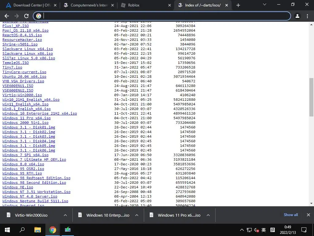Image resolution: width=314 pixels, height=236 pixels.
Task: Open File Explorer from taskbar
Action: [x=37, y=230]
